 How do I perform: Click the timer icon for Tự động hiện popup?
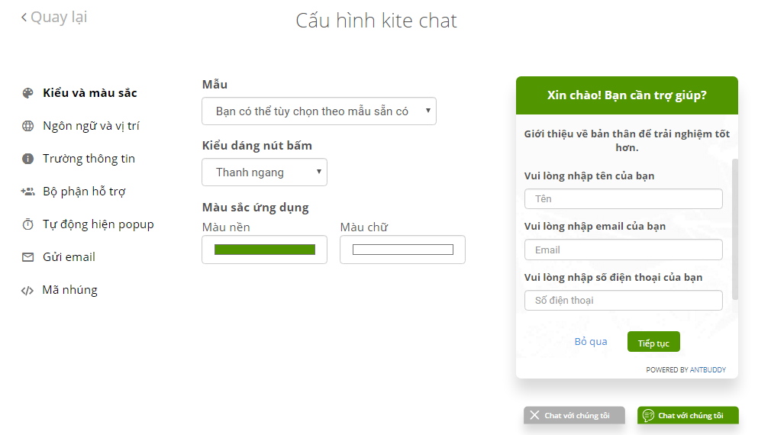(x=27, y=224)
